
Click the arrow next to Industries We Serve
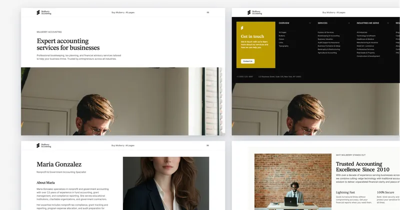coord(388,23)
